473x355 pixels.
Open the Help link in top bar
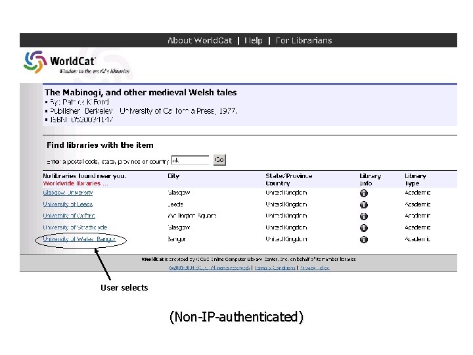(x=254, y=41)
